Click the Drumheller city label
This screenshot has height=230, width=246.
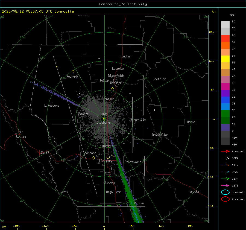pos(160,135)
